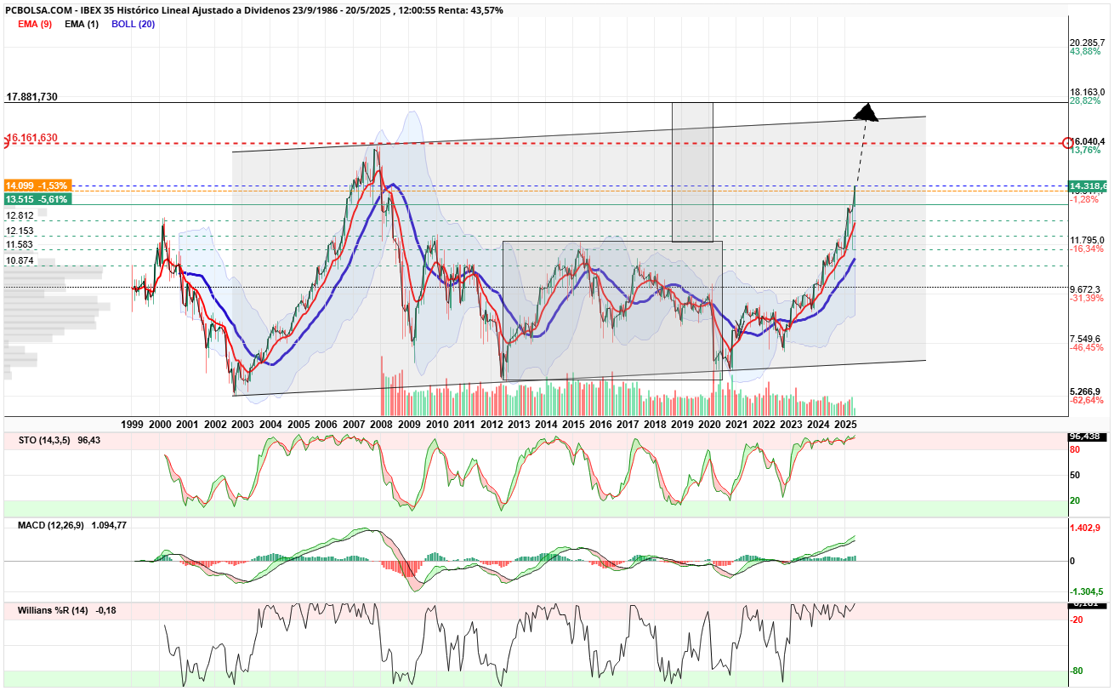Viewport: 1114px width, 691px height.
Task: Click the 2022 year label on time axis
Action: coord(764,424)
